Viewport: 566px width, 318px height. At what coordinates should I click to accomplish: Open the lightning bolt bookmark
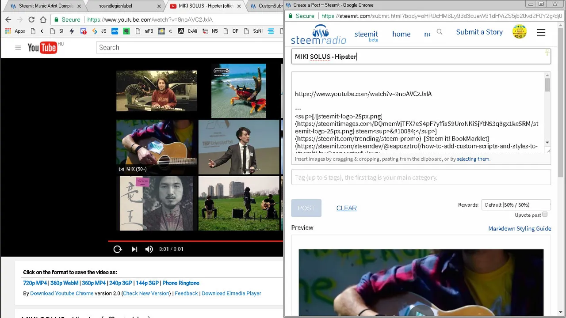(72, 31)
